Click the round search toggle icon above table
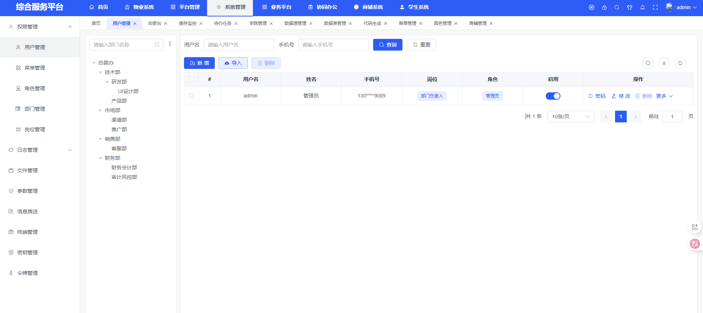Screen dimensions: 703x313 pos(648,63)
